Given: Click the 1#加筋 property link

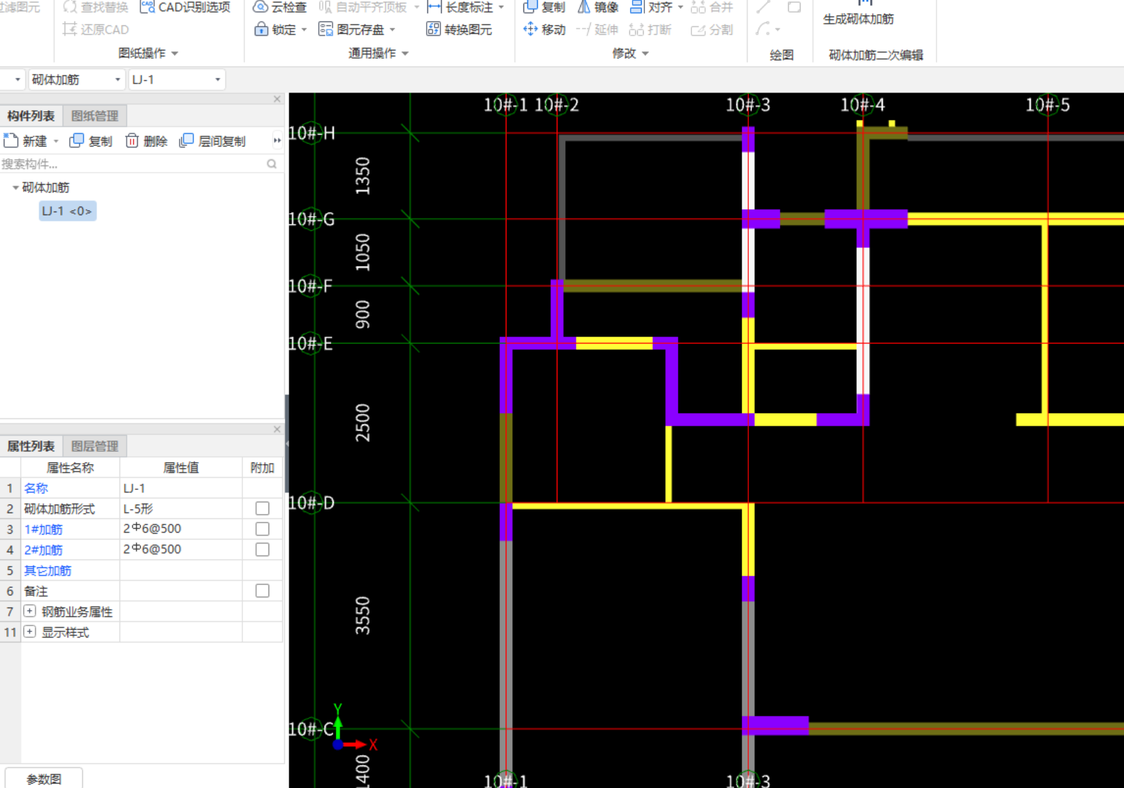Looking at the screenshot, I should tap(43, 529).
